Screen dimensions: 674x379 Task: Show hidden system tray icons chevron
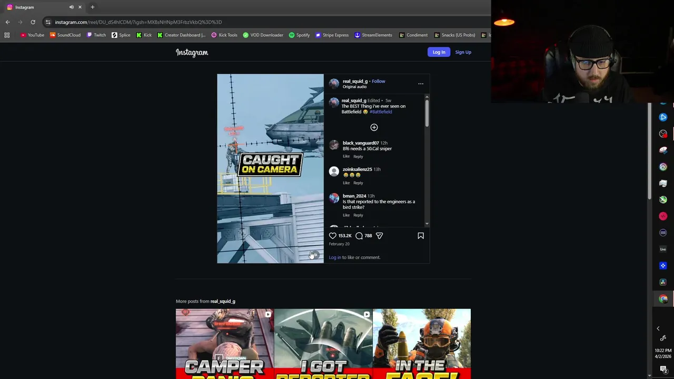[658, 328]
